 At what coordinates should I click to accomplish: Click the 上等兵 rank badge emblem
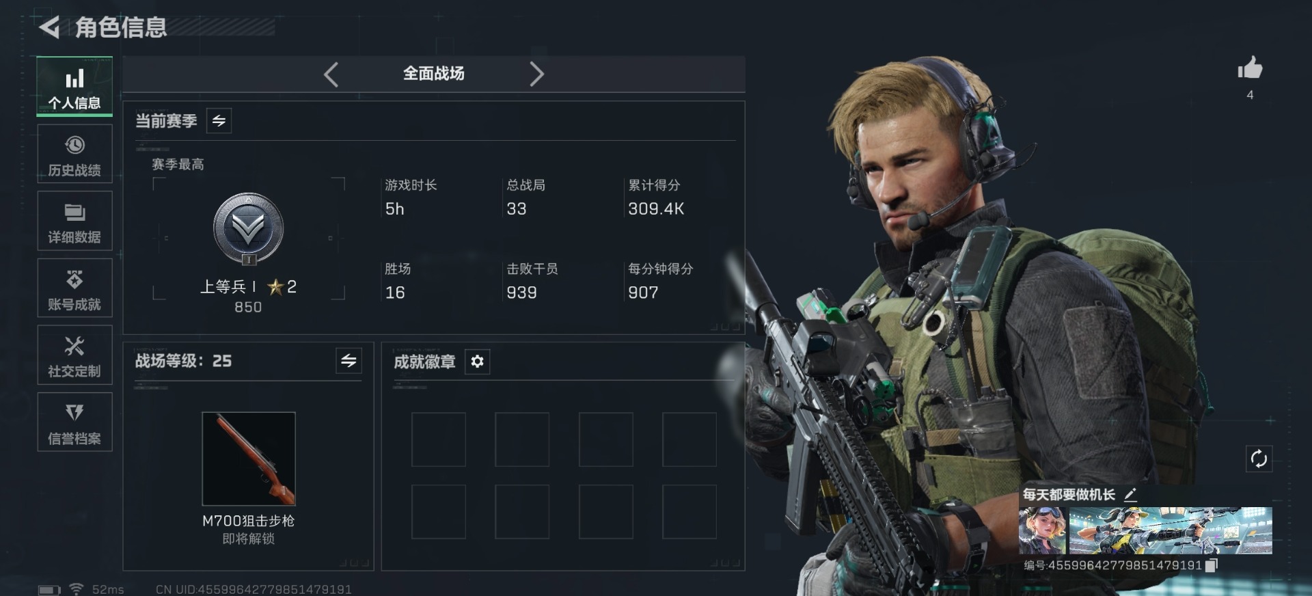pyautogui.click(x=248, y=229)
